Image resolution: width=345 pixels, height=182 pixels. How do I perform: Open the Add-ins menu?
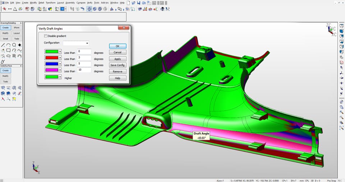(105, 3)
